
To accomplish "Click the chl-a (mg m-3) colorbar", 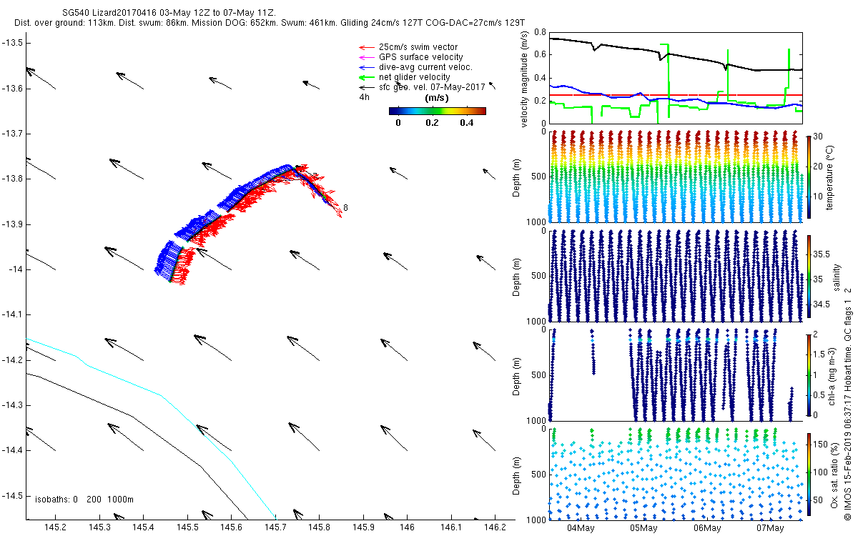I will tap(808, 374).
